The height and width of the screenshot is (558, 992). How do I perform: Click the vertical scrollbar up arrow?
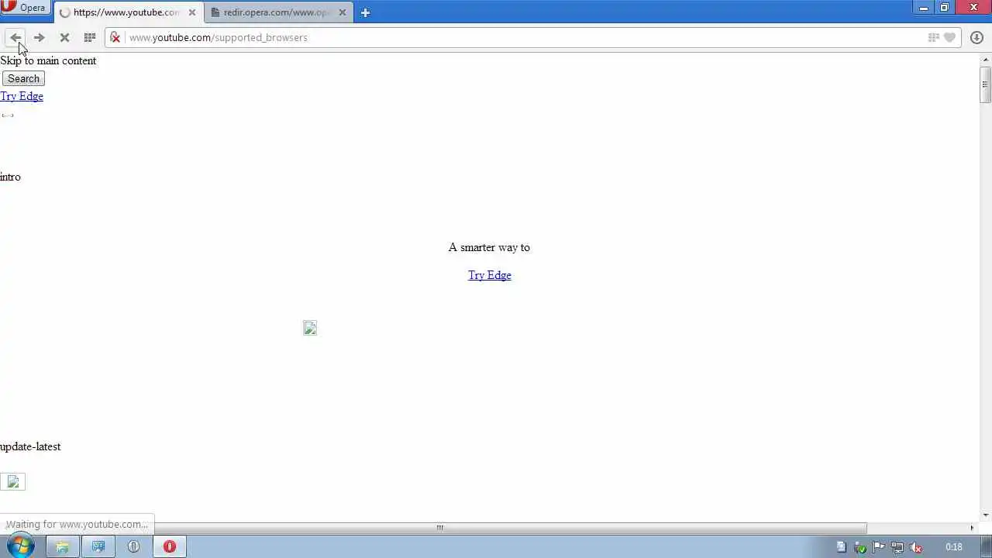tap(986, 60)
